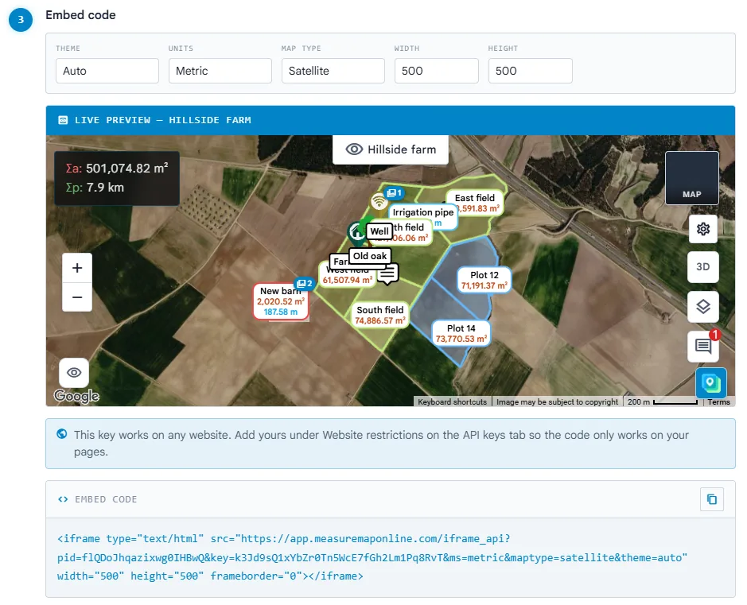Zoom in on the map
This screenshot has width=747, height=605.
coord(77,268)
